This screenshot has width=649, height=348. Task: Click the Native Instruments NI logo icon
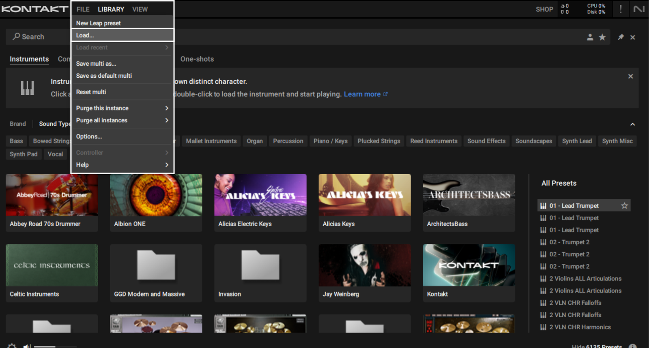[639, 9]
